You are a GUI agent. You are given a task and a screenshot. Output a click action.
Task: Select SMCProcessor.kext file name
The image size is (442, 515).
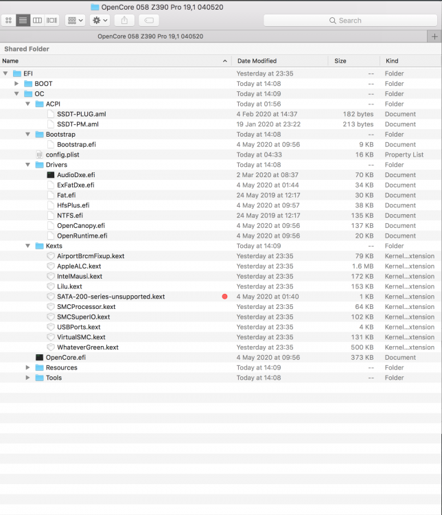(86, 307)
